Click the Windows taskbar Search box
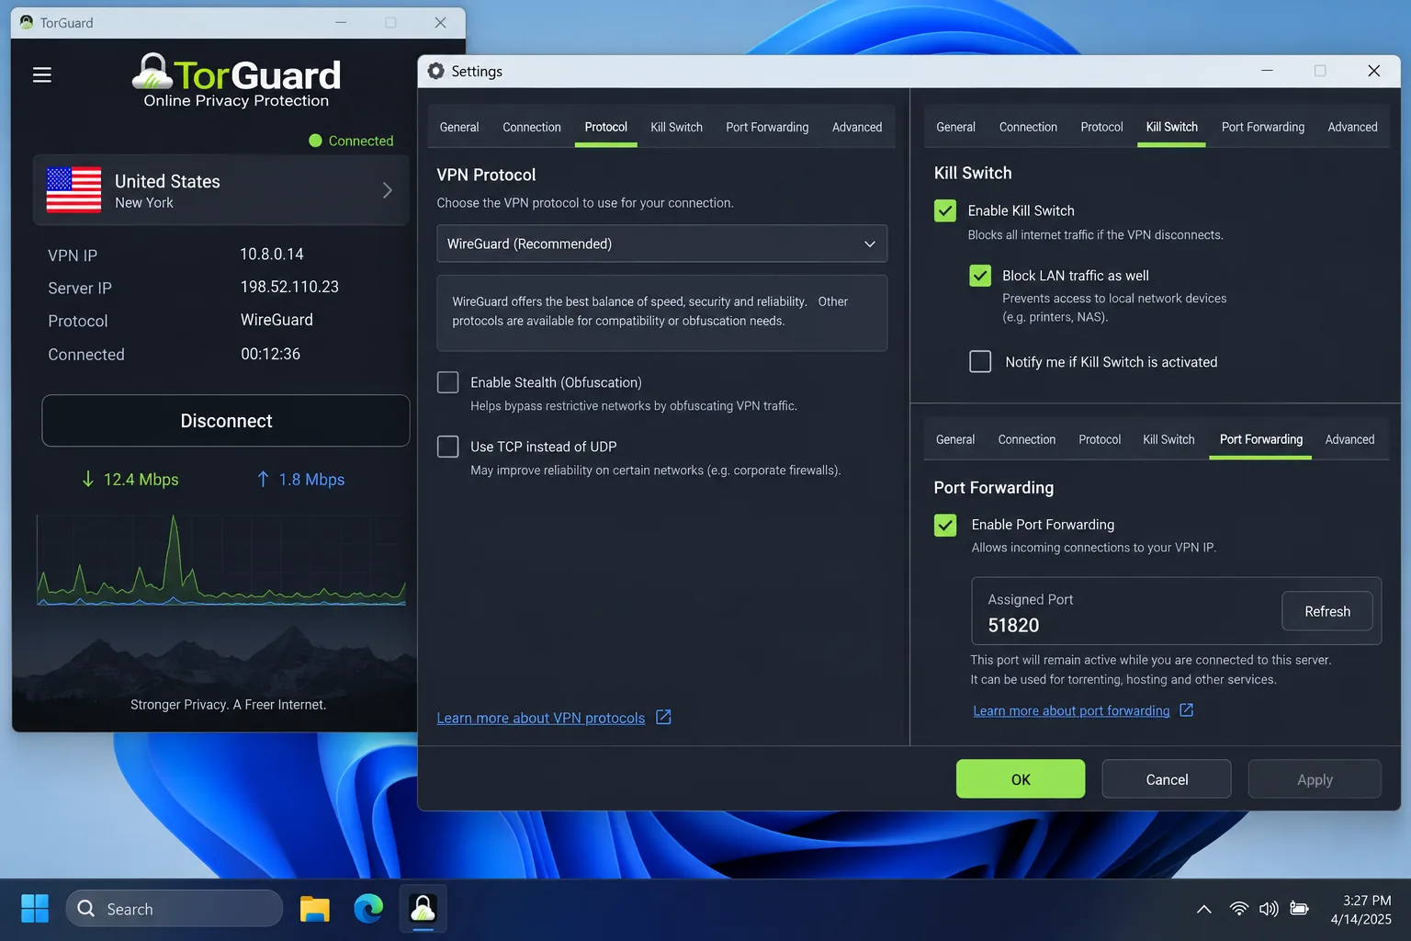 click(x=175, y=908)
